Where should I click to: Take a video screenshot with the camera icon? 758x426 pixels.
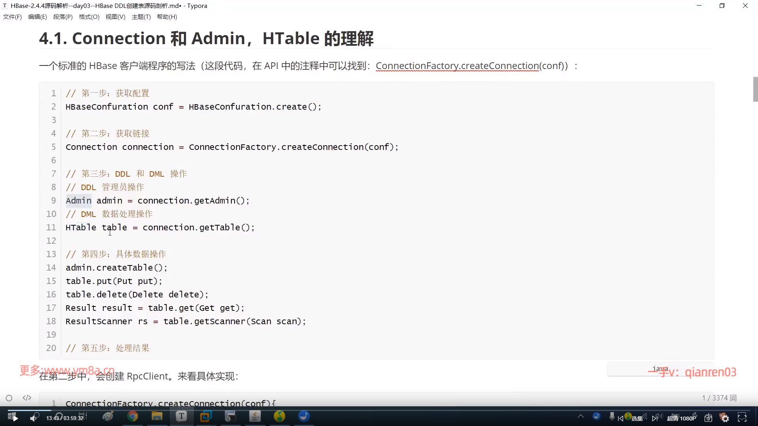coord(708,418)
